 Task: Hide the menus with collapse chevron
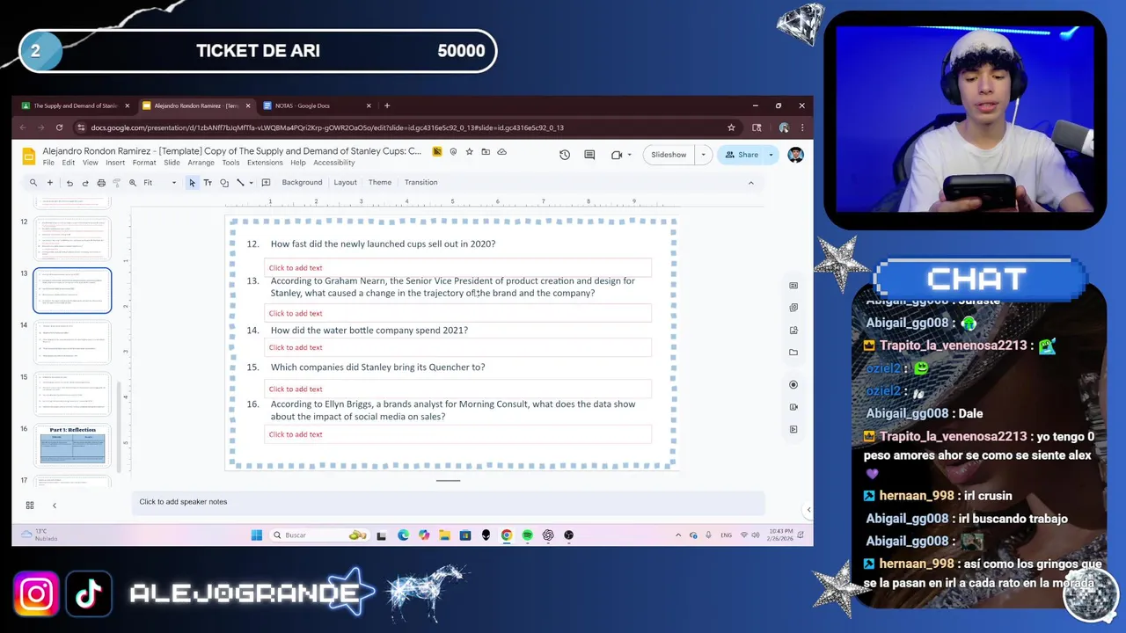click(x=750, y=183)
